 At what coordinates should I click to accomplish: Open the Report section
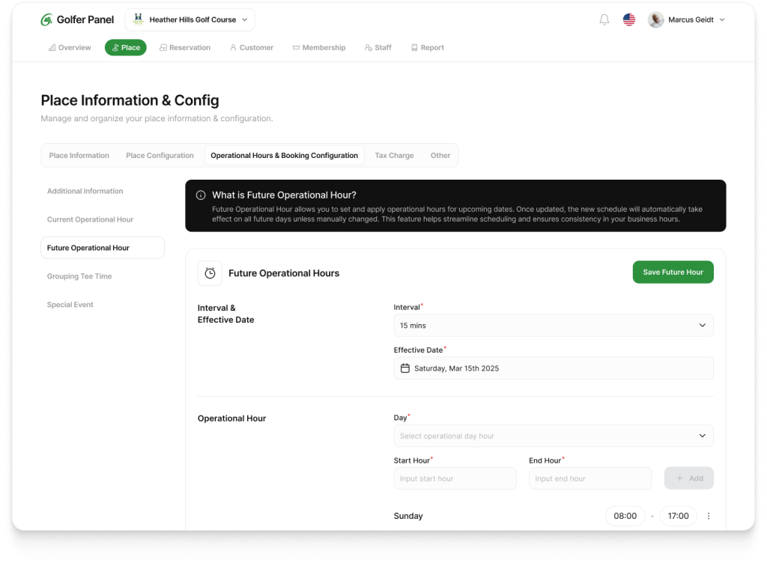428,47
